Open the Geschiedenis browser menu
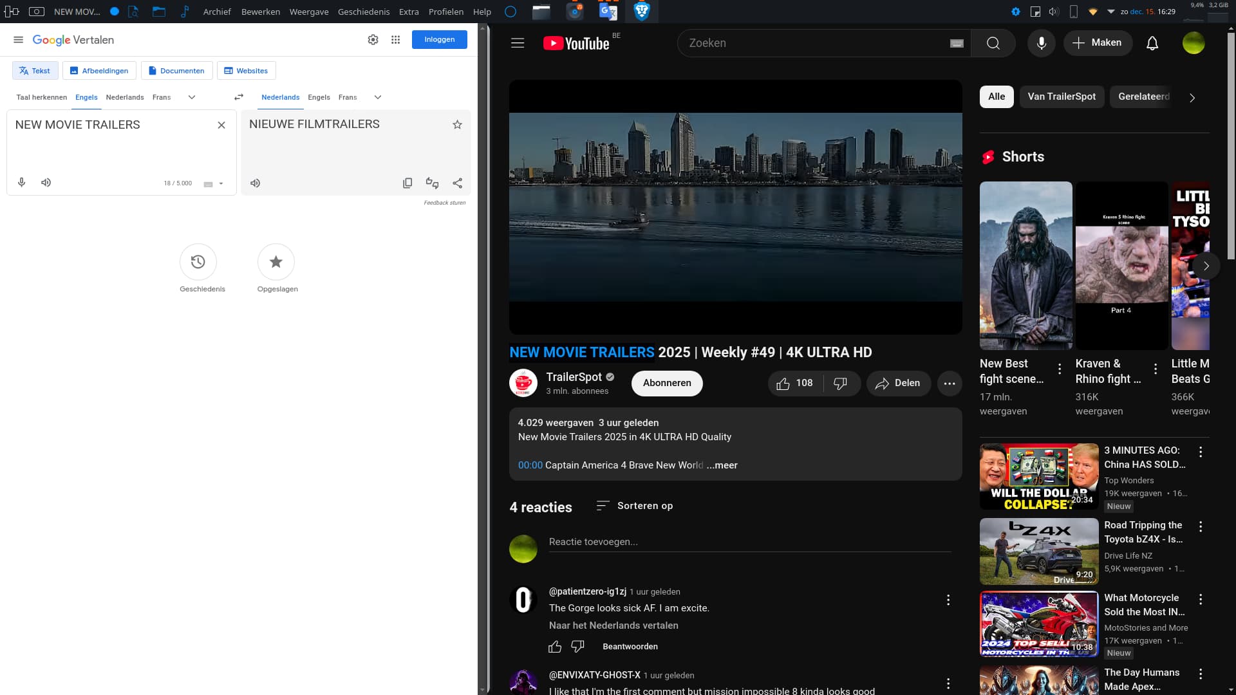The height and width of the screenshot is (695, 1236). (x=364, y=12)
